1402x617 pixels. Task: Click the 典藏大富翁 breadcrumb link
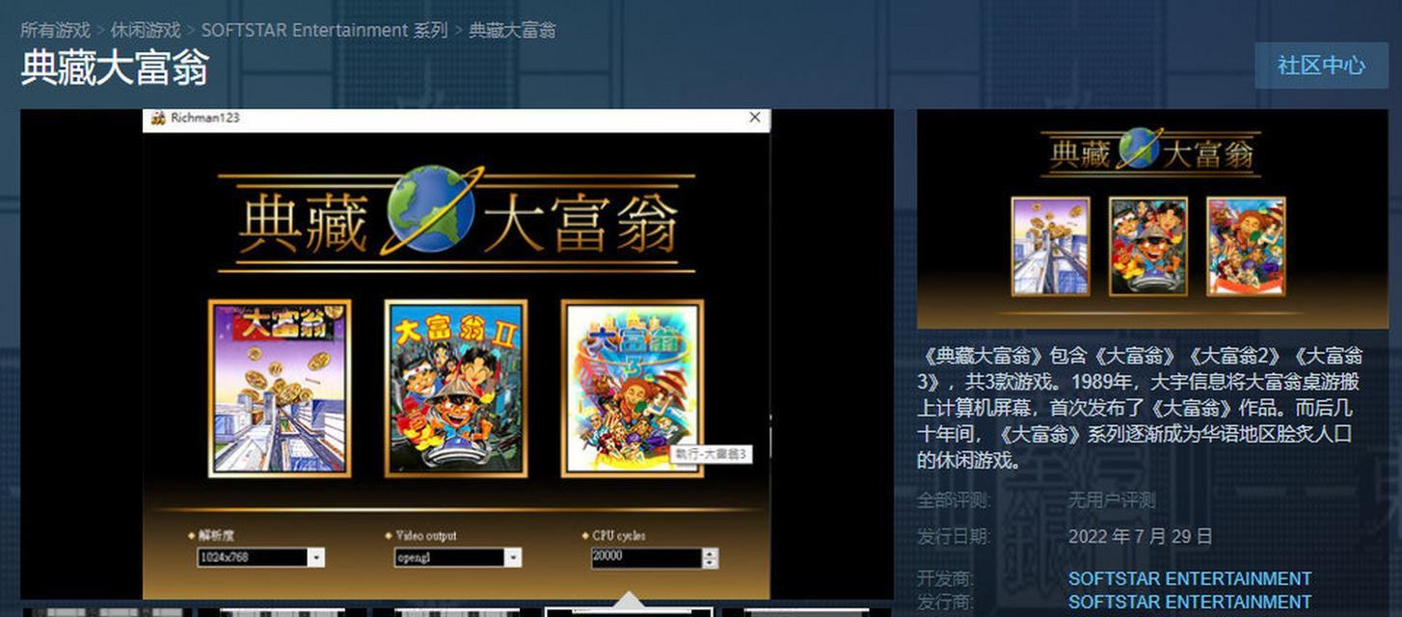tap(512, 30)
